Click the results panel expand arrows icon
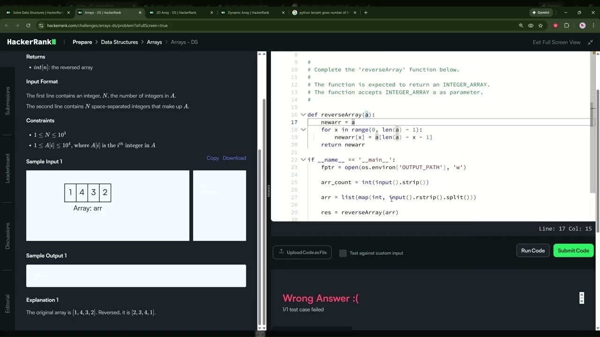Screen dimensions: 600x337 pyautogui.click(x=582, y=298)
